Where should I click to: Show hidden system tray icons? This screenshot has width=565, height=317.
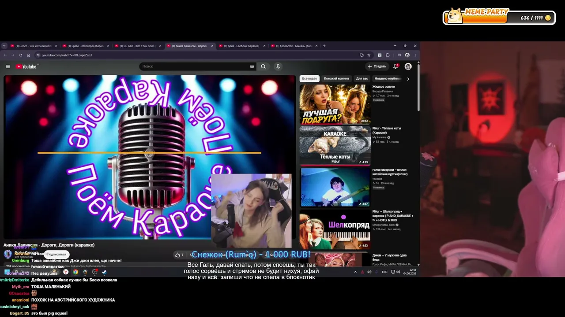(x=355, y=272)
